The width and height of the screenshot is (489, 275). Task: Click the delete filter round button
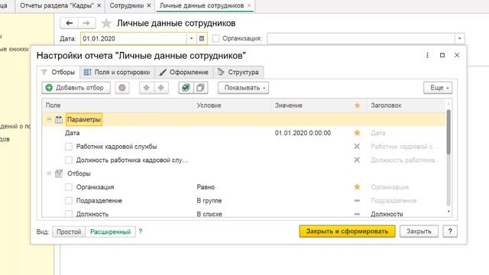(122, 88)
